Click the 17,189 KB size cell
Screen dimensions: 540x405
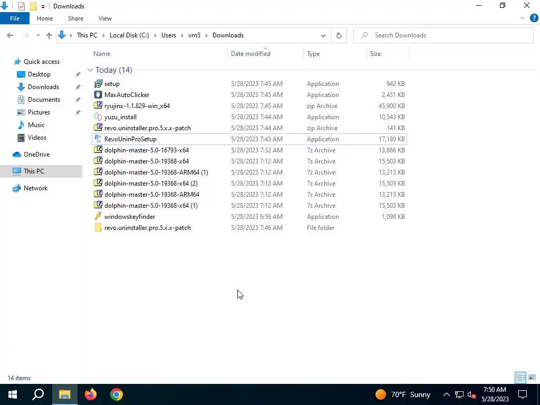pyautogui.click(x=391, y=139)
